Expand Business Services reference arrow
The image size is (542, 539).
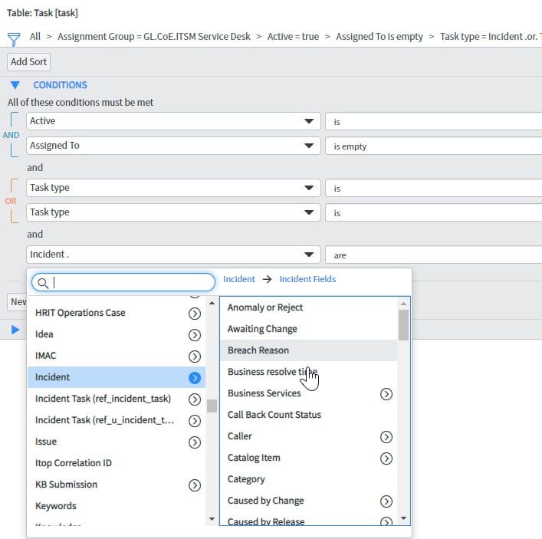[386, 393]
